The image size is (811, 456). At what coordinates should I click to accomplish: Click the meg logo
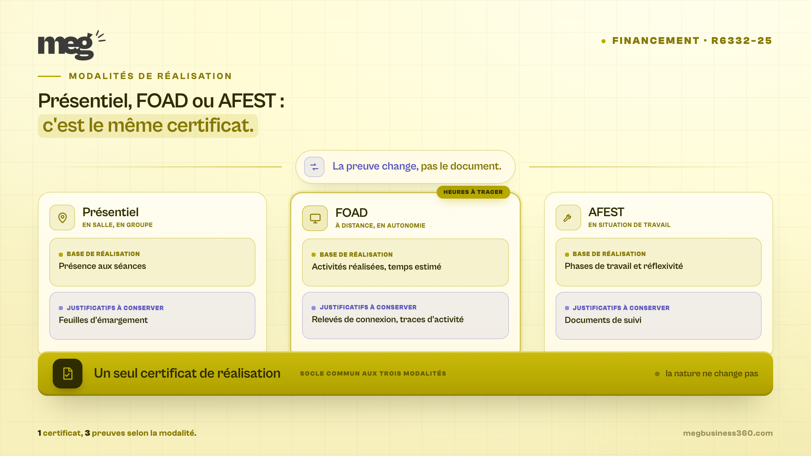72,46
